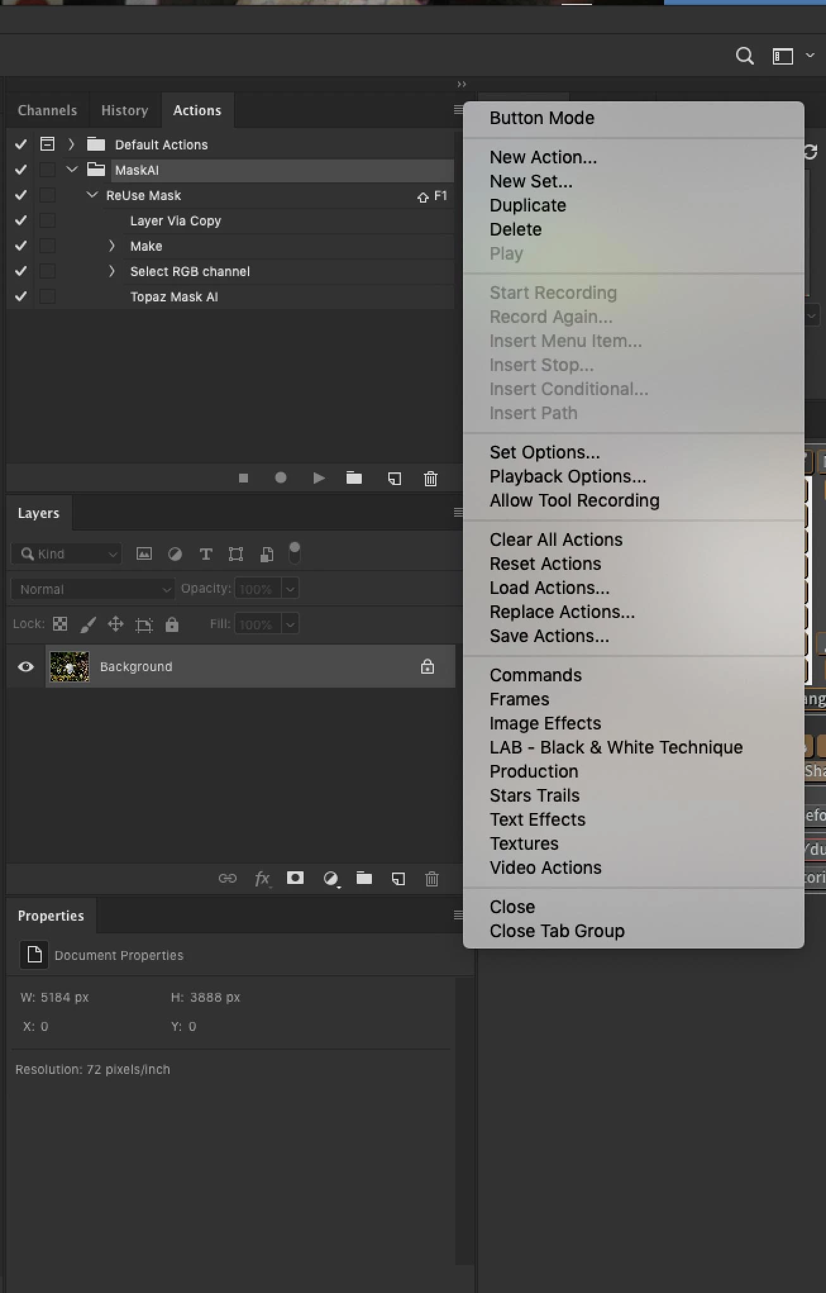The width and height of the screenshot is (826, 1293).
Task: Open the workspace switcher icon
Action: coord(783,56)
